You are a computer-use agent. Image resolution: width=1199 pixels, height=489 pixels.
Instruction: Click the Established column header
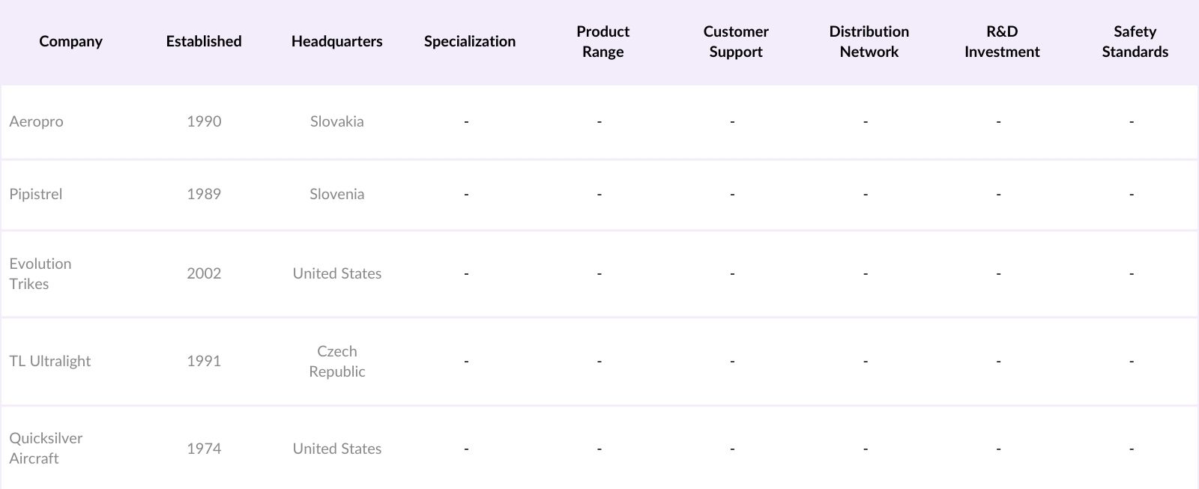click(204, 41)
